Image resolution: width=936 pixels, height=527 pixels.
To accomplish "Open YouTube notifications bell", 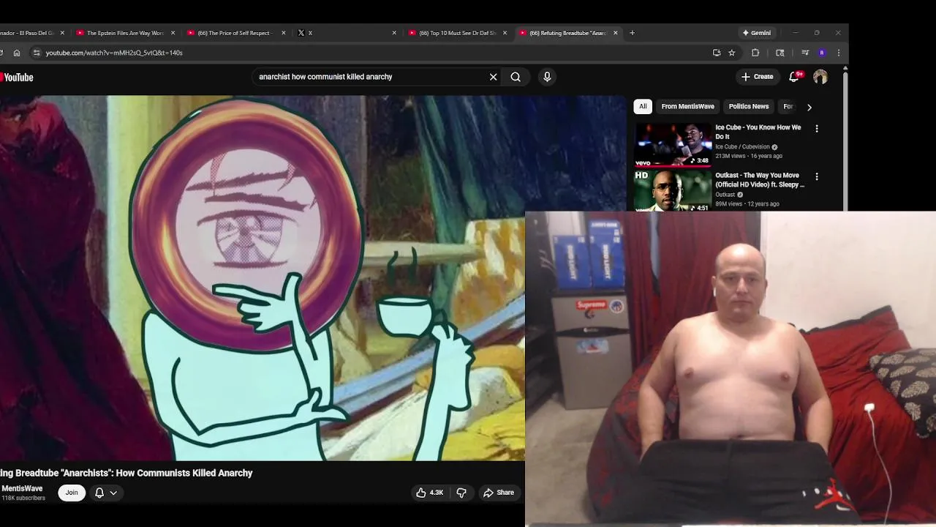I will pyautogui.click(x=794, y=76).
